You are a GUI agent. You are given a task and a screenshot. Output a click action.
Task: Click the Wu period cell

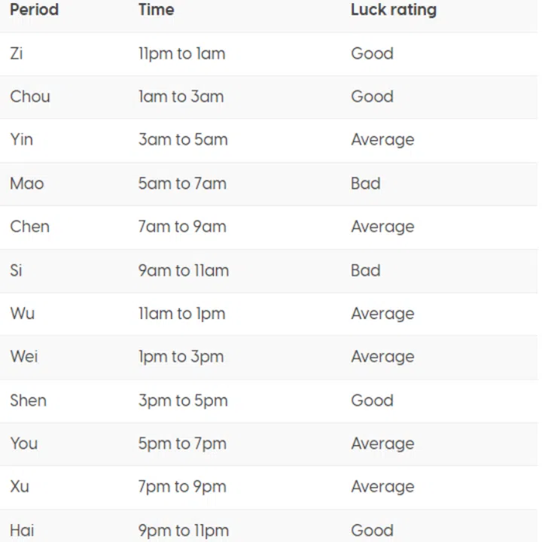22,314
